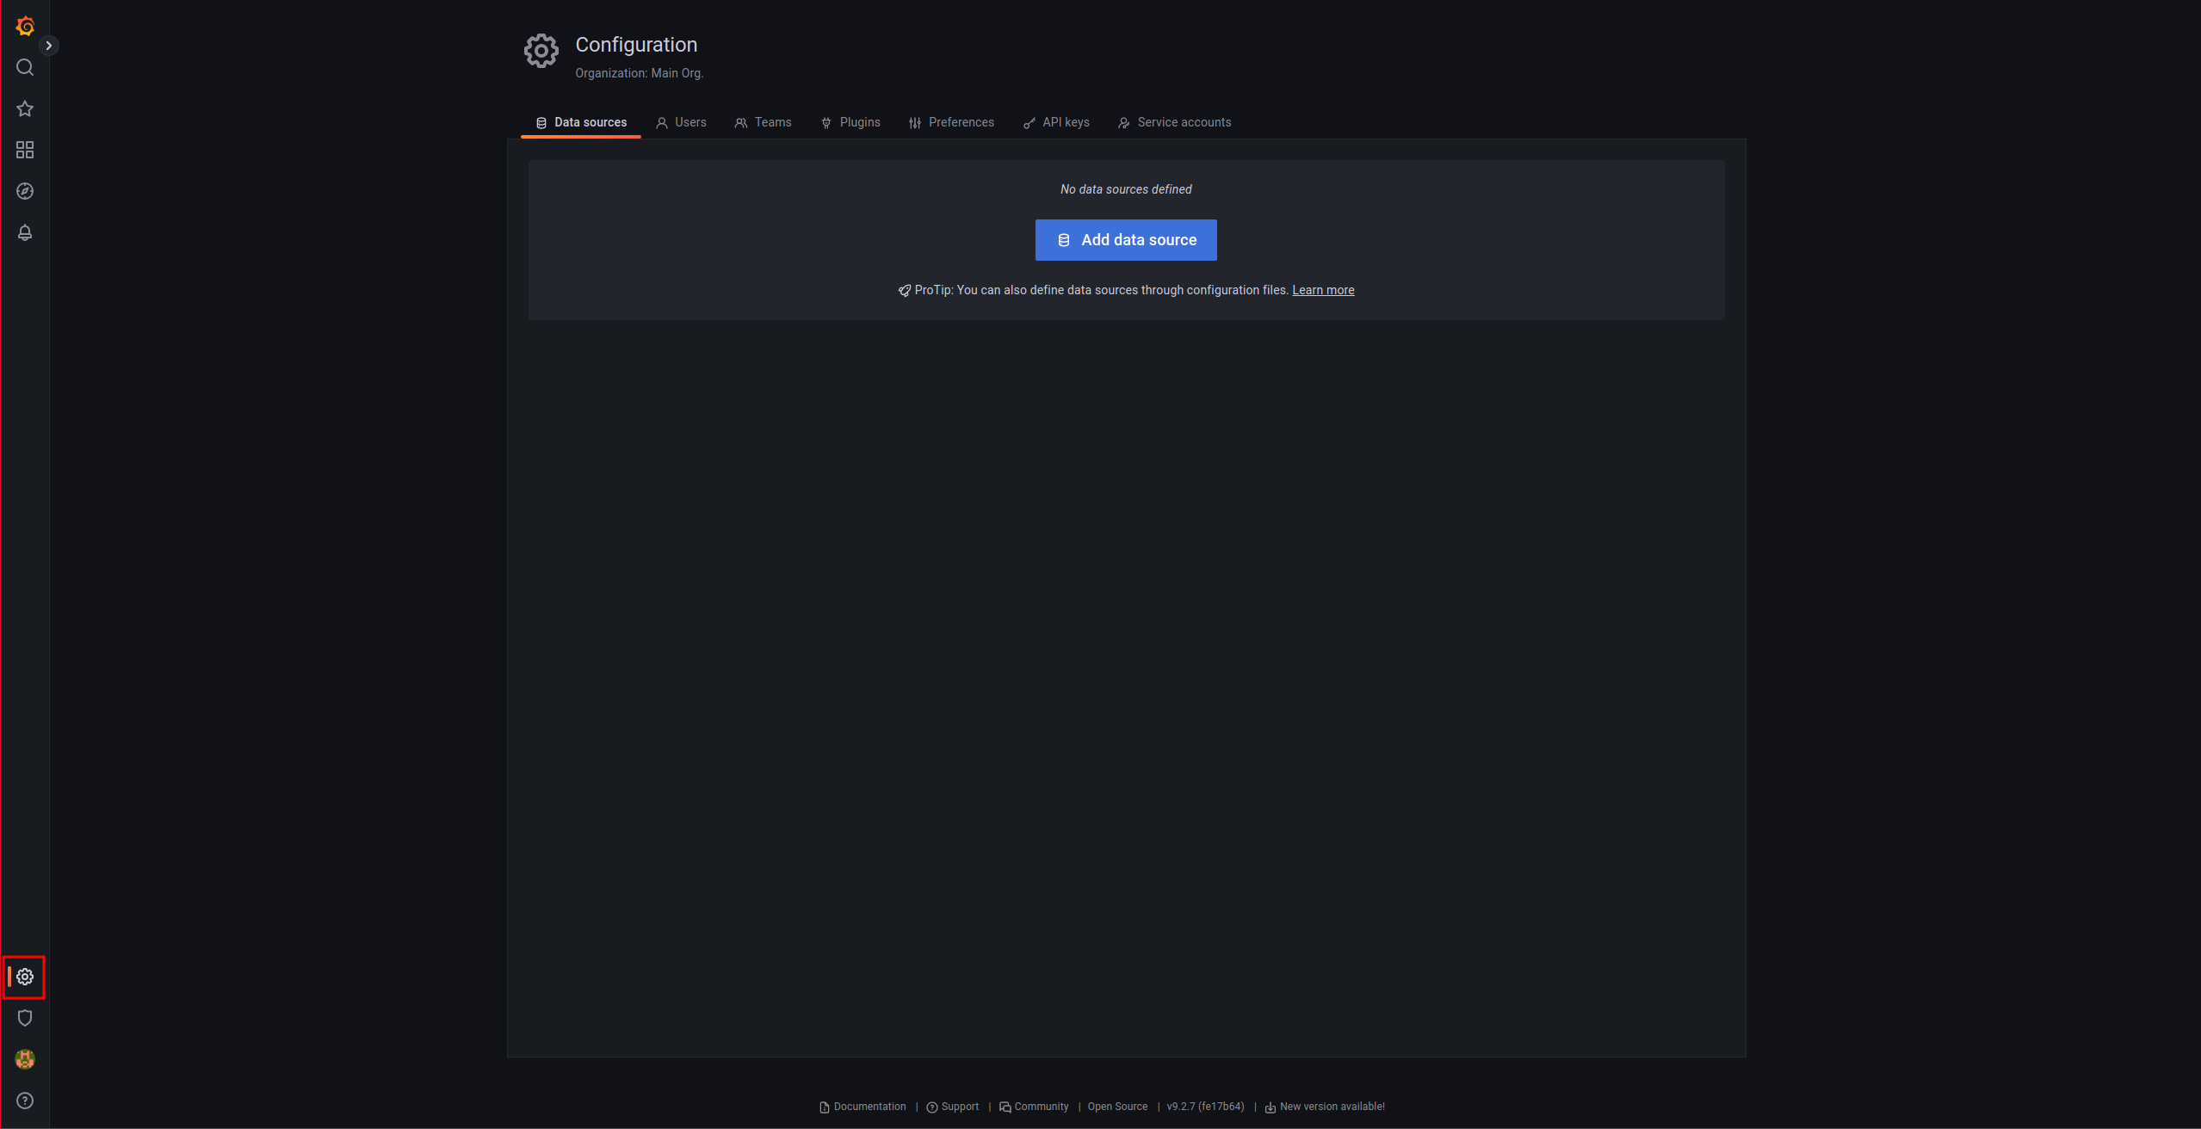Click the Add data source button
Viewport: 2201px width, 1129px height.
1126,240
